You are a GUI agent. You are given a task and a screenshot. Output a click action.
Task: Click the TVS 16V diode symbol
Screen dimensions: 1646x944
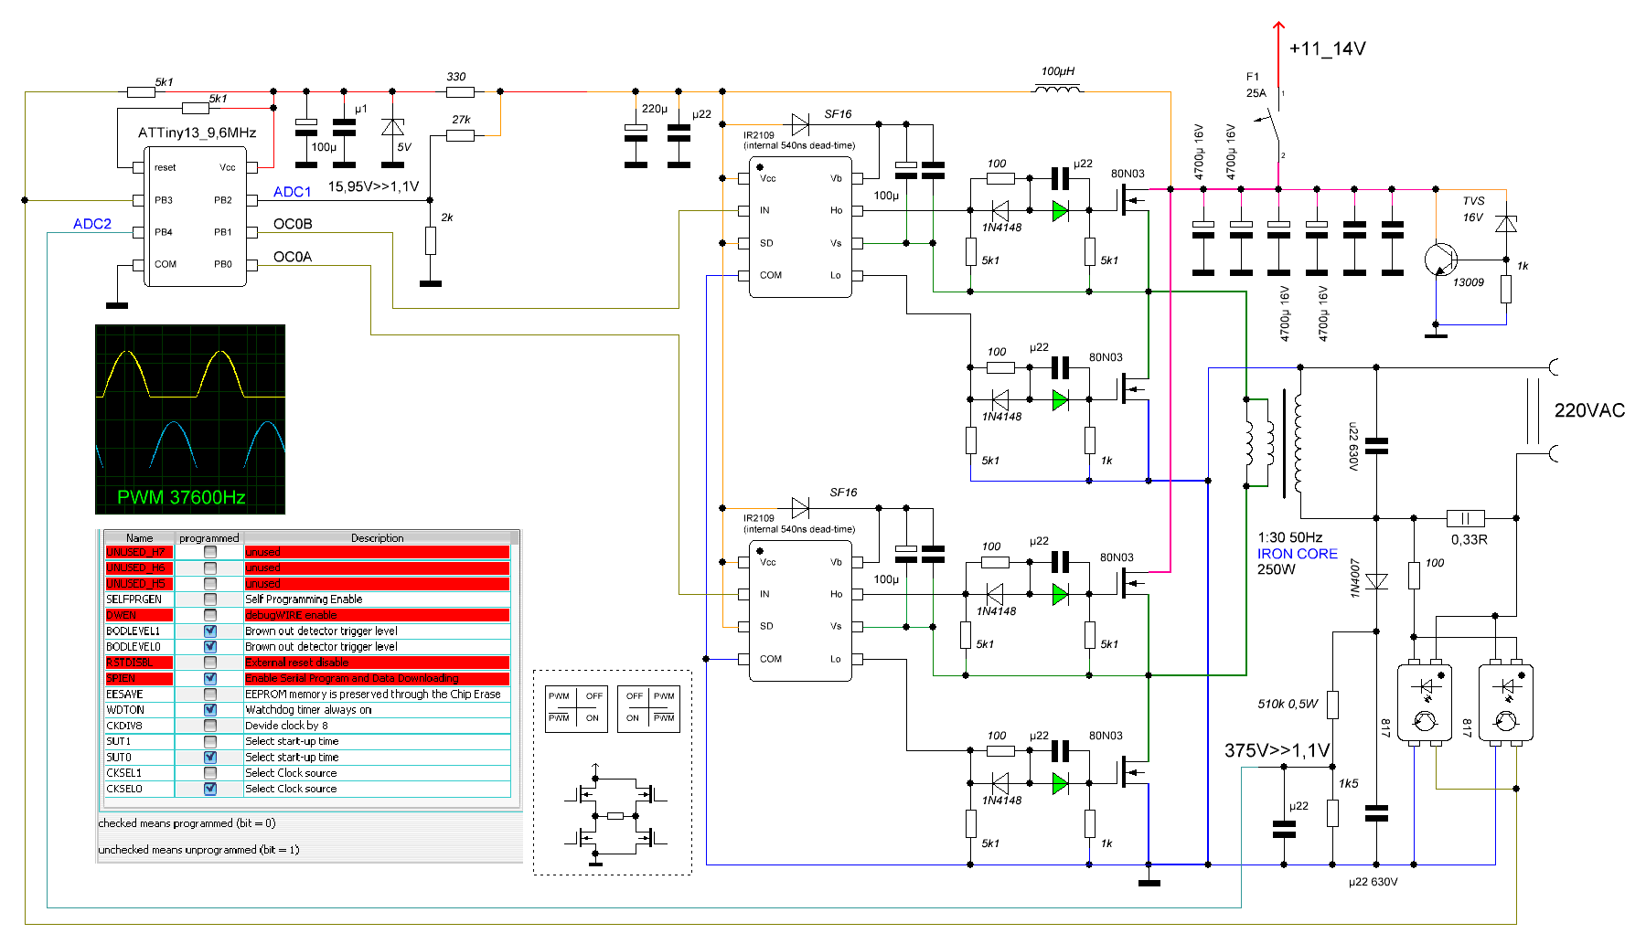coord(1505,222)
